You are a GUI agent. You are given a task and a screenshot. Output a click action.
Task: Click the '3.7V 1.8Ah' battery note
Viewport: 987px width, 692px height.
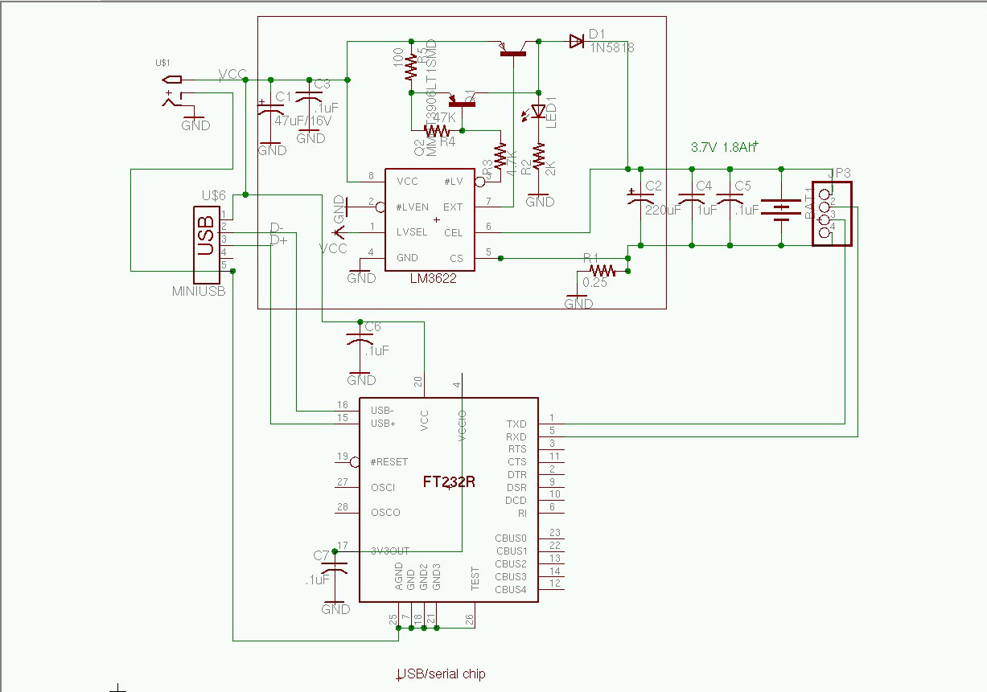(725, 148)
